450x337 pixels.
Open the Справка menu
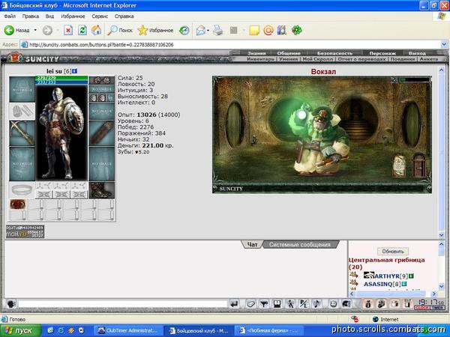tap(124, 16)
